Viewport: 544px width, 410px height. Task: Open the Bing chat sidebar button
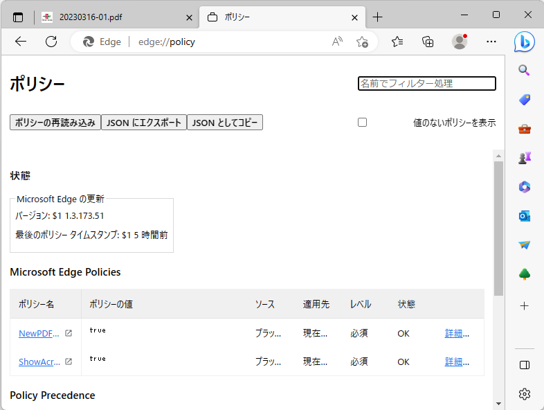click(524, 42)
